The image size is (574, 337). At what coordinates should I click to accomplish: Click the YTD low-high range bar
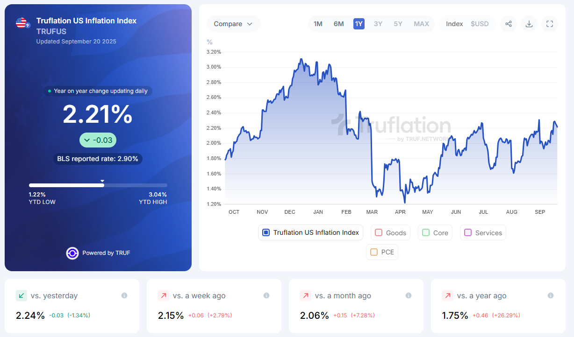[x=98, y=185]
